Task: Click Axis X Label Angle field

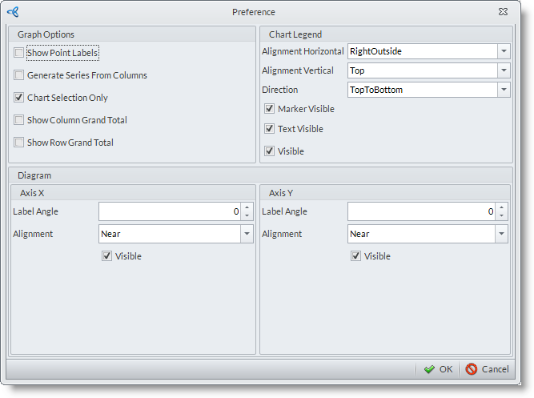Action: coord(168,211)
